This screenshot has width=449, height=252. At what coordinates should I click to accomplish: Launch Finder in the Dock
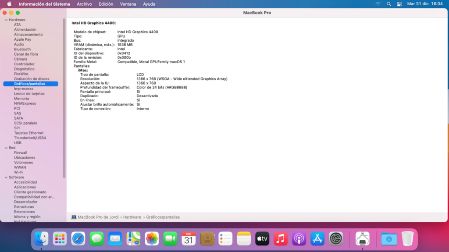pos(41,239)
